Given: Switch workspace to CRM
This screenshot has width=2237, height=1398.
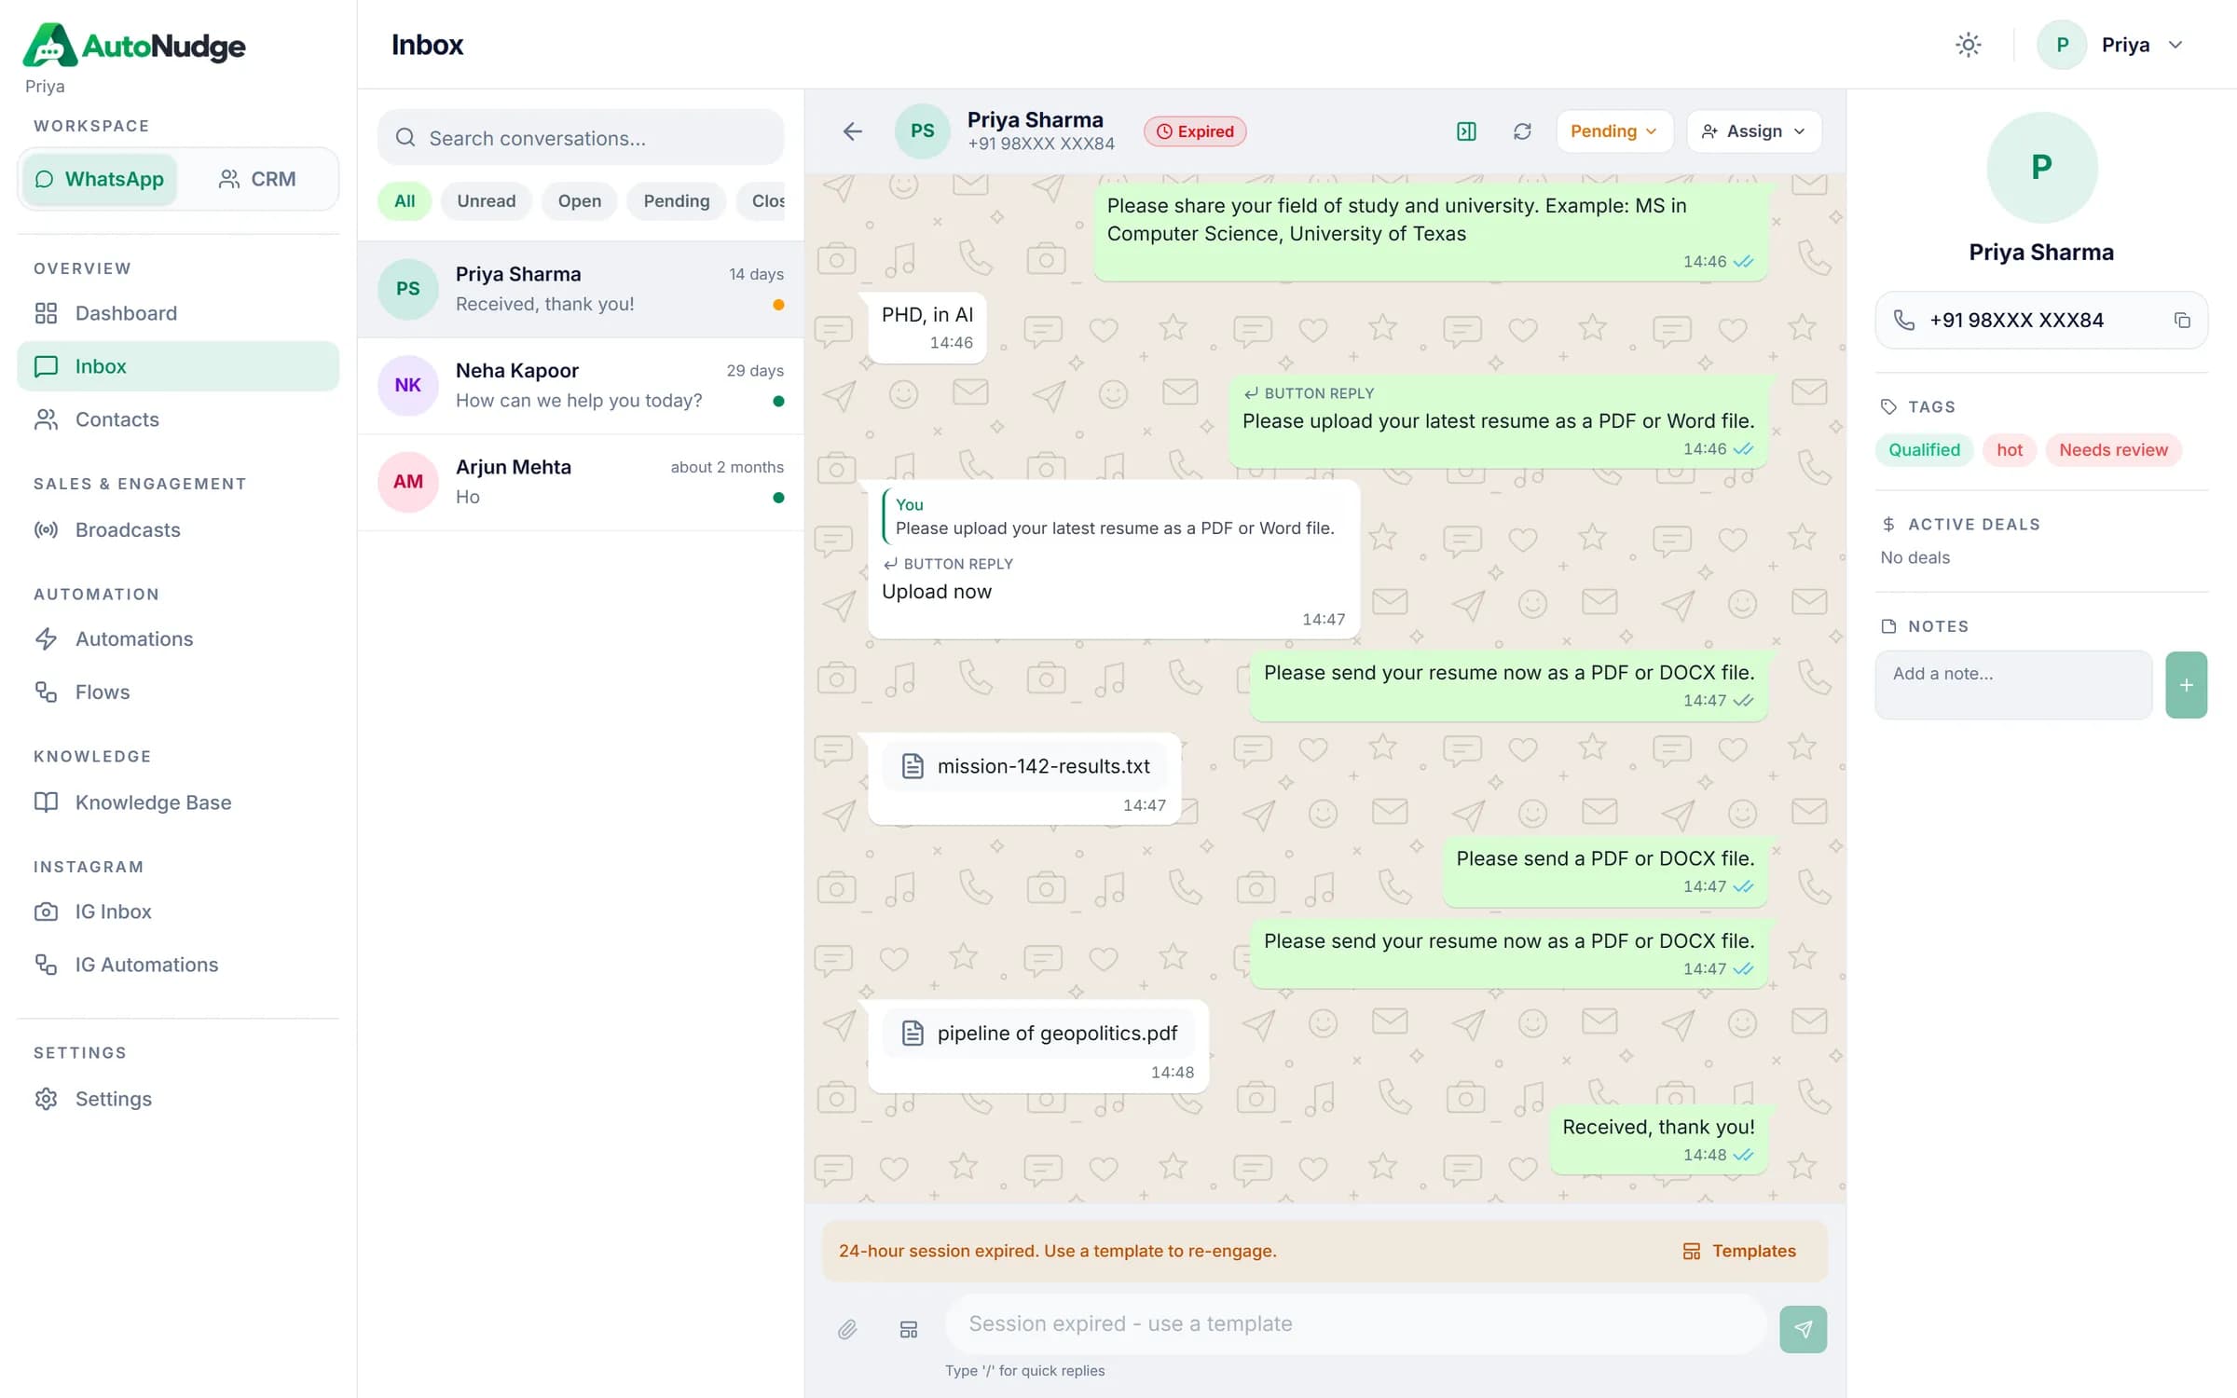Looking at the screenshot, I should coord(257,179).
